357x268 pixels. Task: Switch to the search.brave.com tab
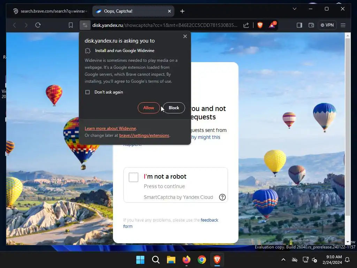point(50,11)
